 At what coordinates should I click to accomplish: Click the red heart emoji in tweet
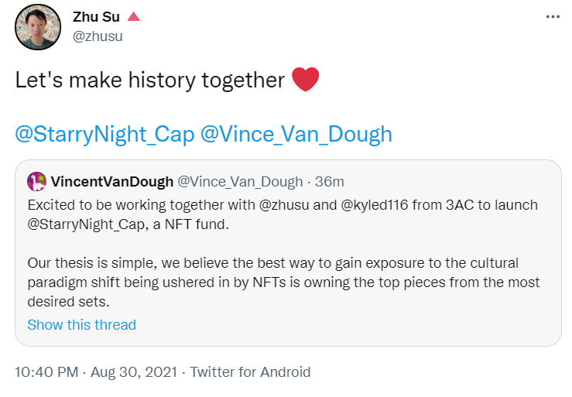tap(306, 80)
